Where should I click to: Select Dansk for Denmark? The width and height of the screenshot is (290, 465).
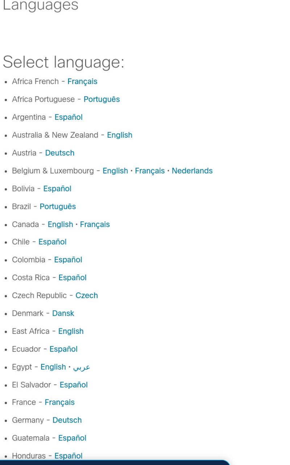(x=63, y=314)
